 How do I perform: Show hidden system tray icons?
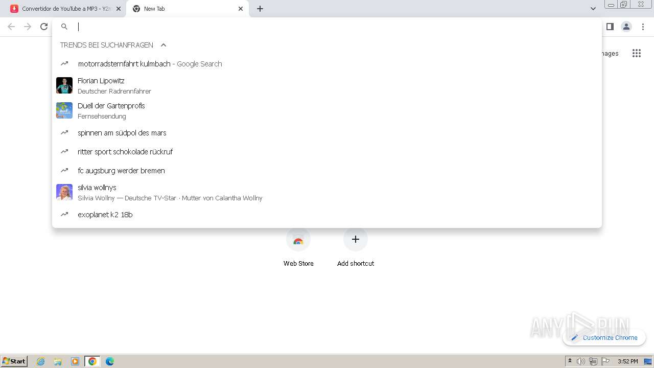click(570, 361)
